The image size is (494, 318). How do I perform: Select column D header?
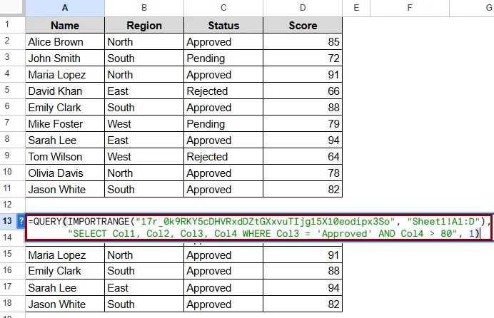[303, 8]
